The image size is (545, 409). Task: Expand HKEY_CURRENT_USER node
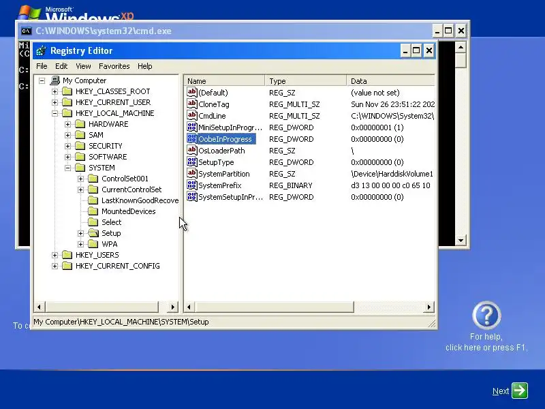pyautogui.click(x=55, y=102)
